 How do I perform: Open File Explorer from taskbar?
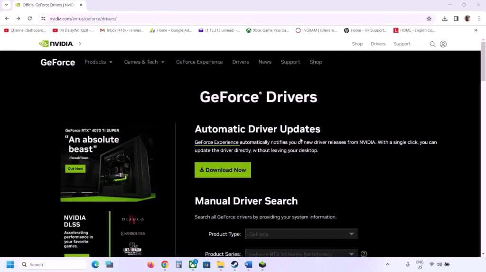220,264
